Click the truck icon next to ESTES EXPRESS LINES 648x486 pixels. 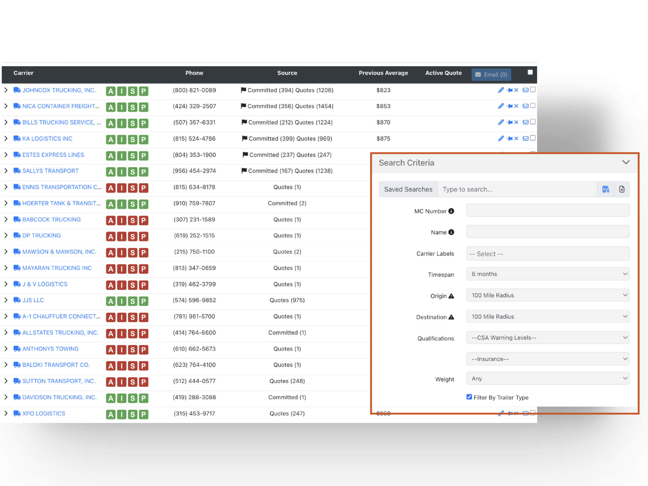(x=17, y=155)
